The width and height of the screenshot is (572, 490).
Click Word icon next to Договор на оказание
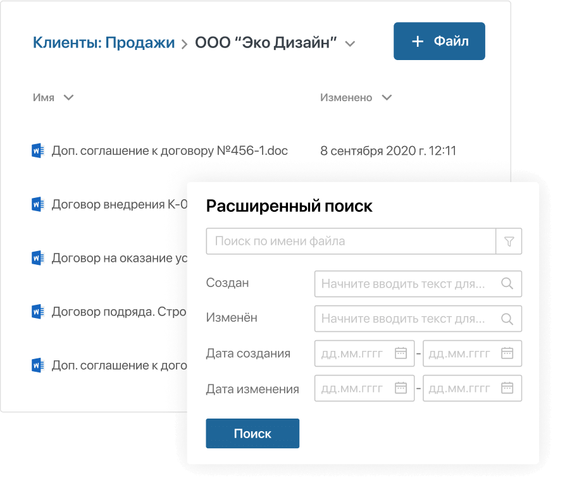coord(38,258)
